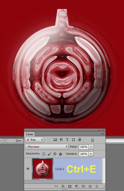
Task: Click the Непр: opacity label
Action: coord(74,147)
